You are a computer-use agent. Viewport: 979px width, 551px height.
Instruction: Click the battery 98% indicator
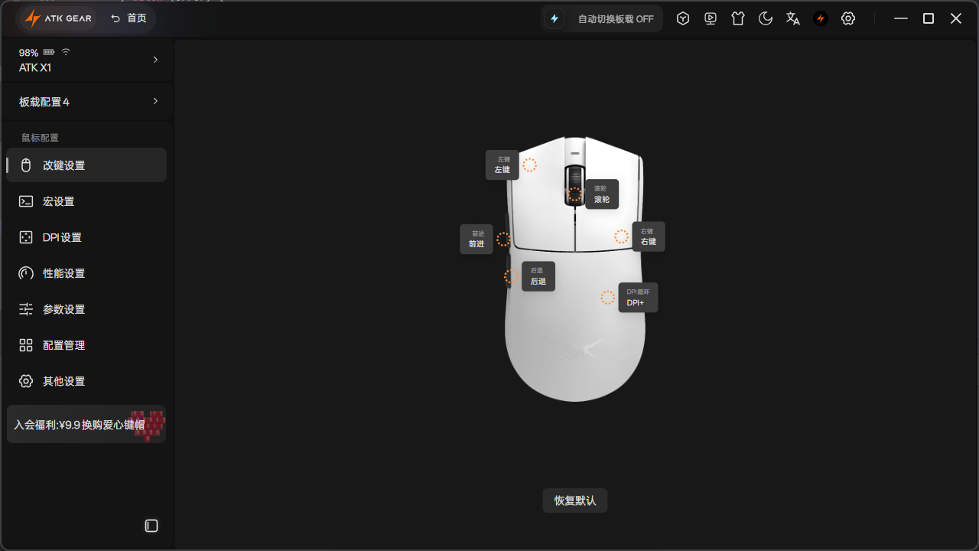(x=37, y=53)
